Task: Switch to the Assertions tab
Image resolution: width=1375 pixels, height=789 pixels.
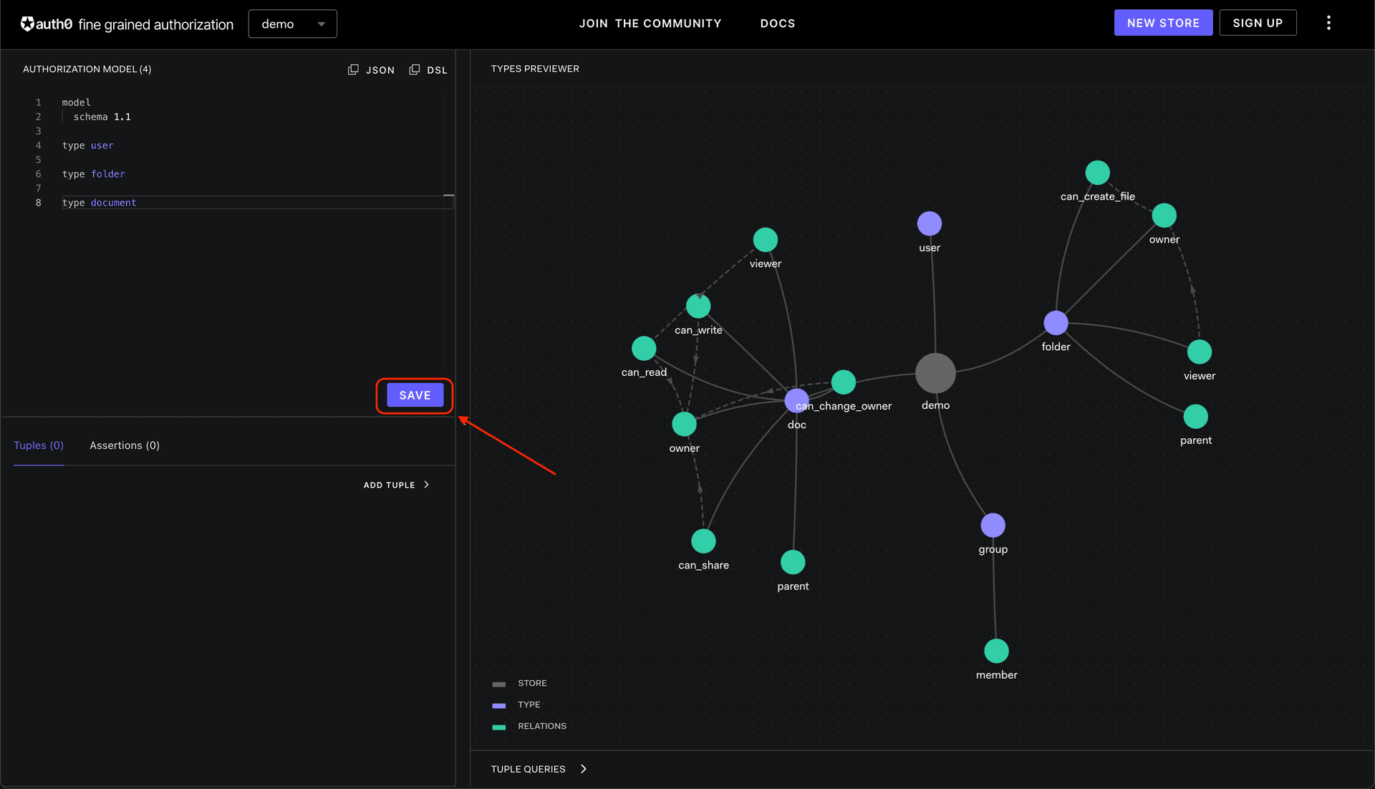Action: tap(124, 445)
